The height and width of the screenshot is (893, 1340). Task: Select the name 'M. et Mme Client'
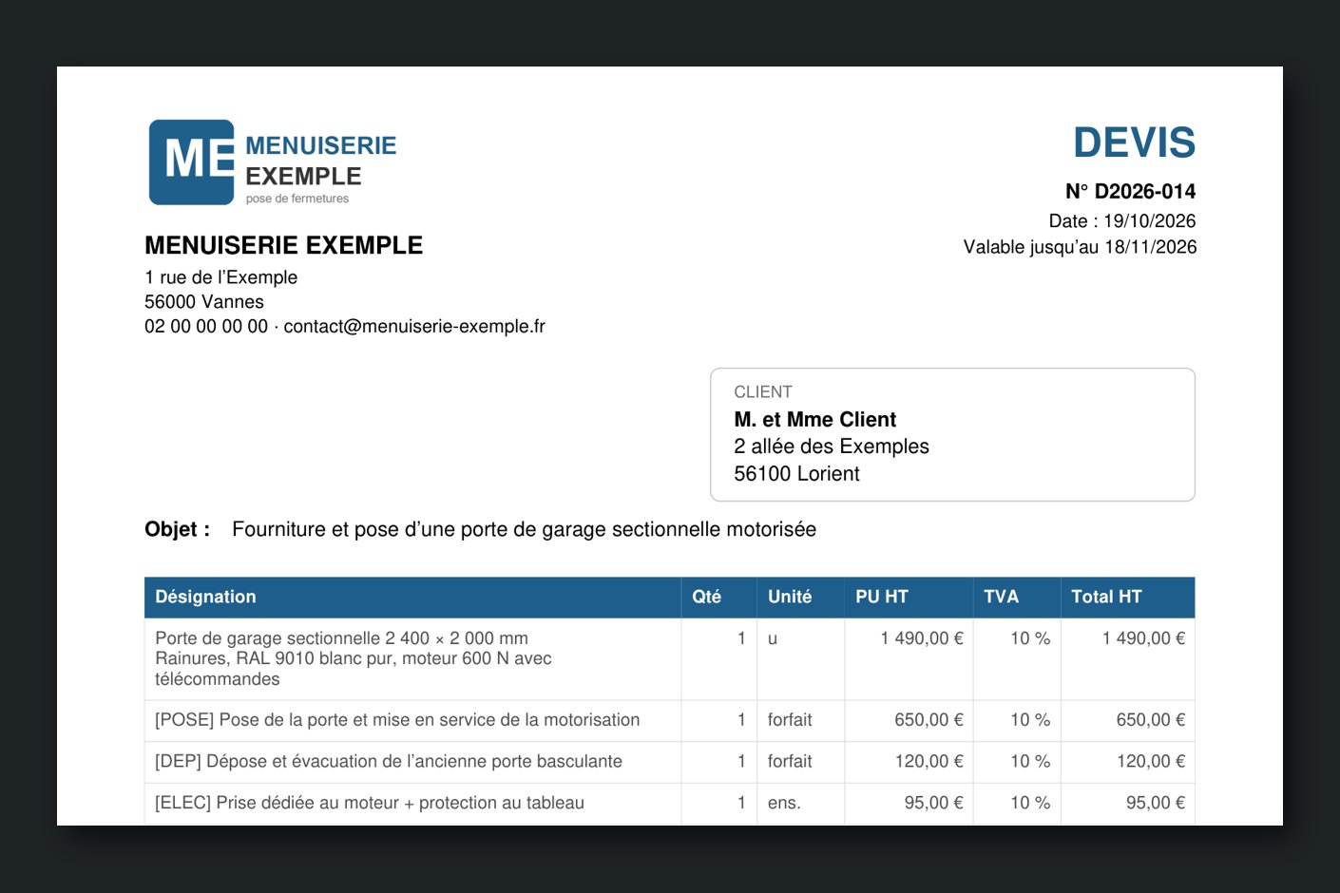[815, 419]
